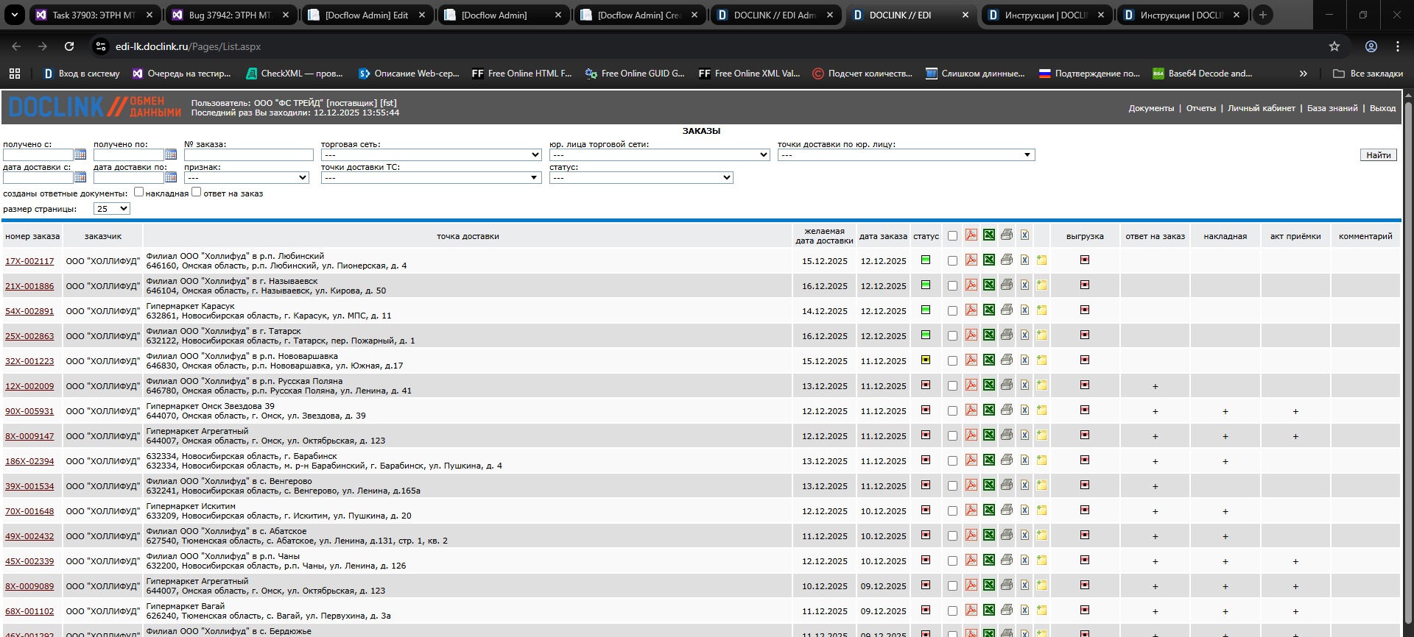Click the 'Найти' search button
Viewport: 1414px width, 637px height.
click(1379, 155)
